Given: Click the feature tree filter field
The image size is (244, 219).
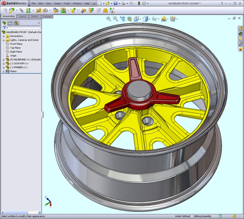Looking at the screenshot, I should tap(23, 28).
